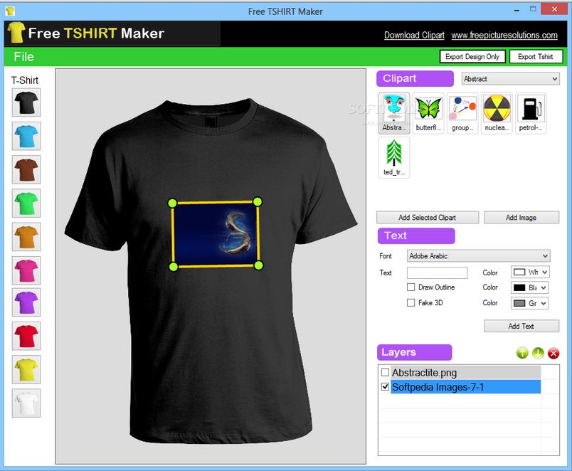Minimize the Free TSHIRT Maker window

pos(517,10)
